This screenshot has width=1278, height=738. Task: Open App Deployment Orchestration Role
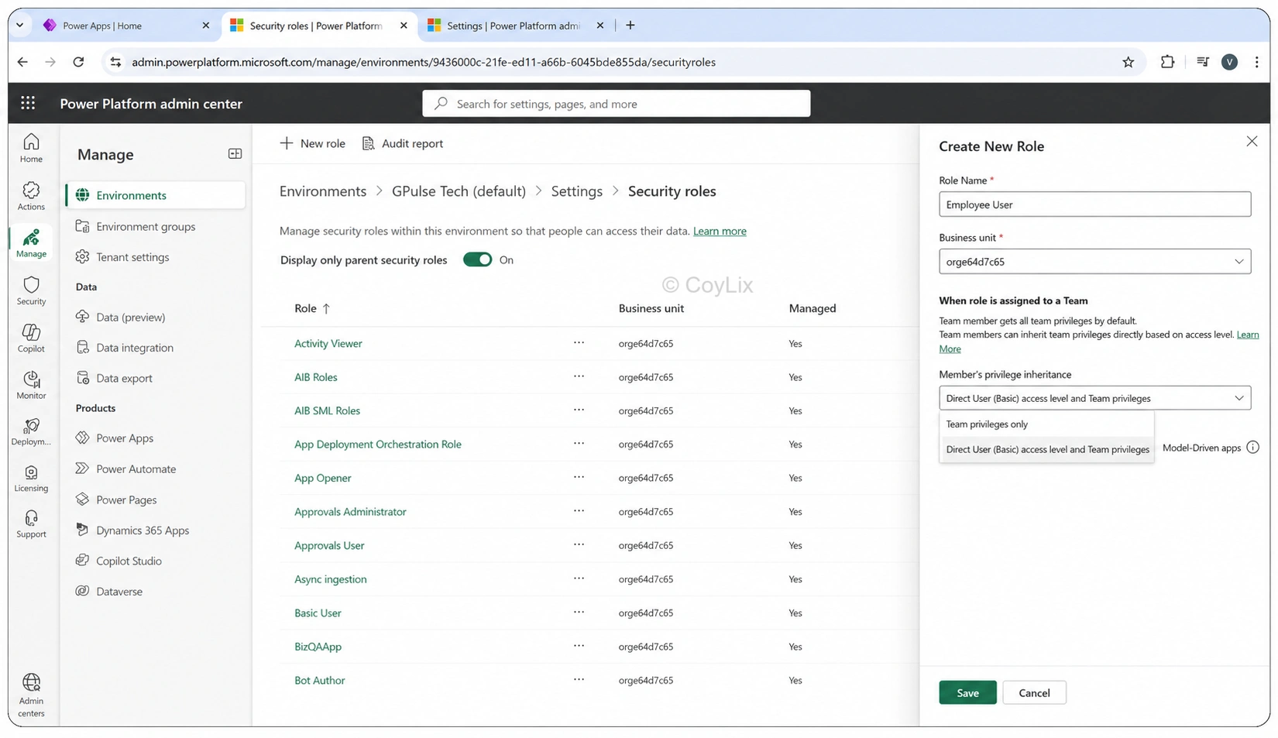pyautogui.click(x=378, y=445)
